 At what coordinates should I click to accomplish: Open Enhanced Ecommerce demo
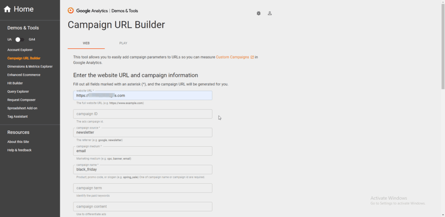tap(24, 75)
